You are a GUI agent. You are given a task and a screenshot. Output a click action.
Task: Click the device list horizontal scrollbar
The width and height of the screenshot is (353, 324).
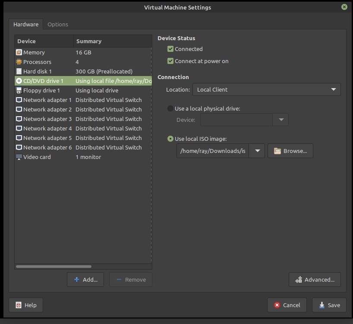point(54,267)
